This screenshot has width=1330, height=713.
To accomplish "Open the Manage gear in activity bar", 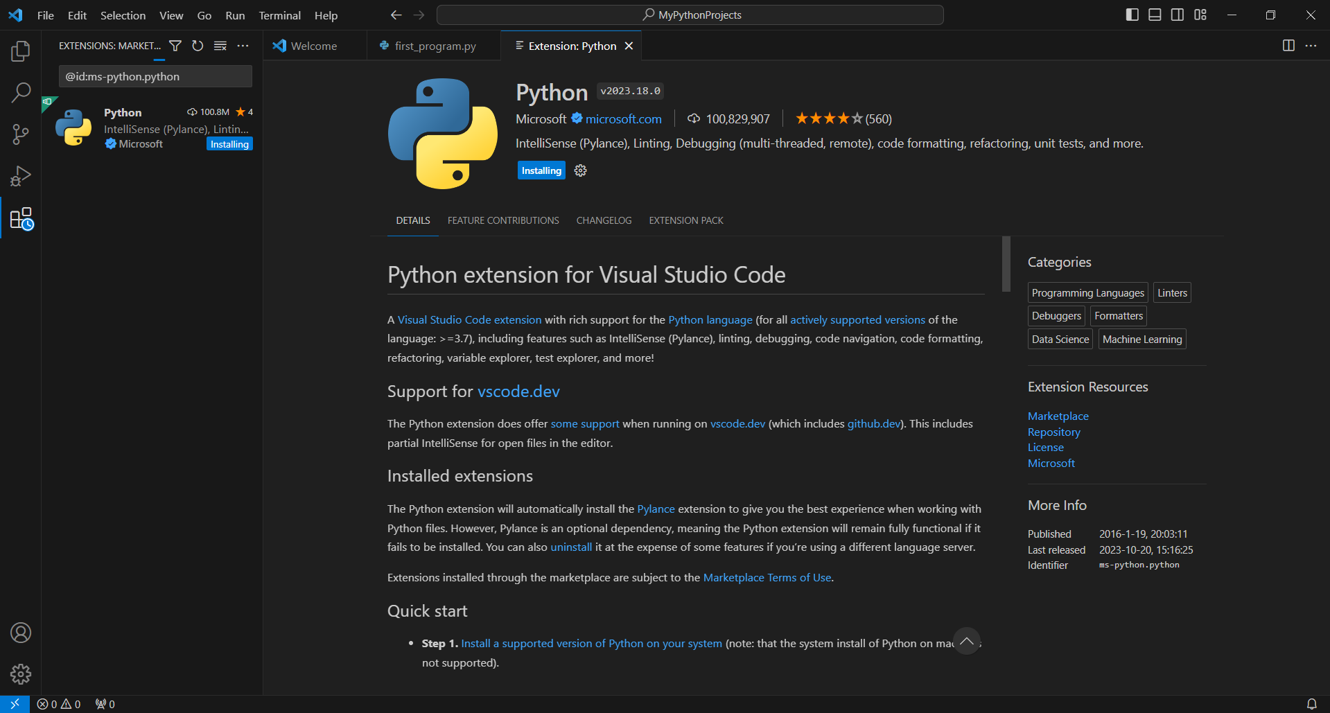I will [x=21, y=674].
